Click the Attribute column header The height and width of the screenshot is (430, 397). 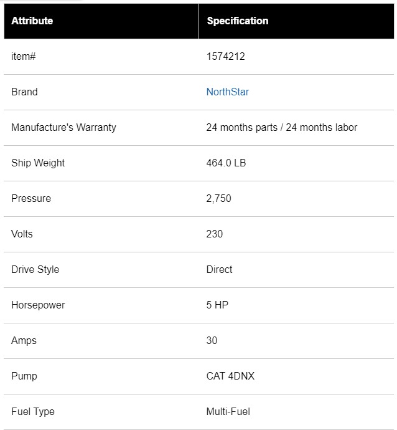tap(32, 21)
